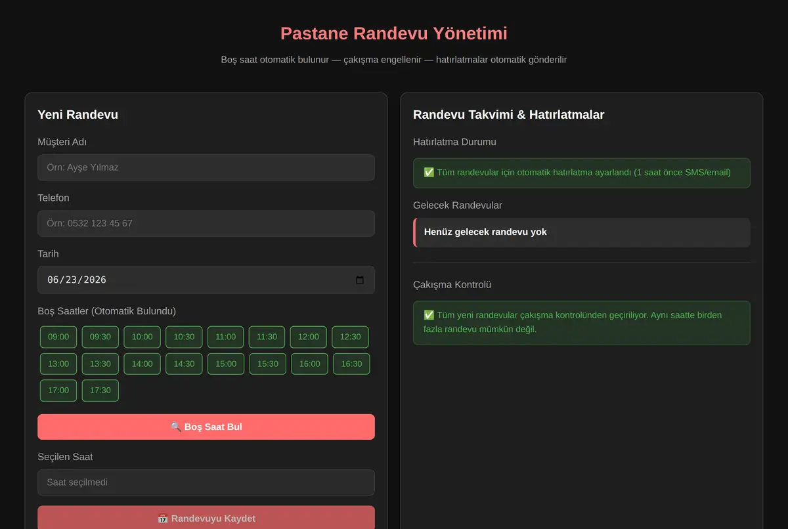Select the 09:30 time slot
This screenshot has width=788, height=529.
[100, 337]
